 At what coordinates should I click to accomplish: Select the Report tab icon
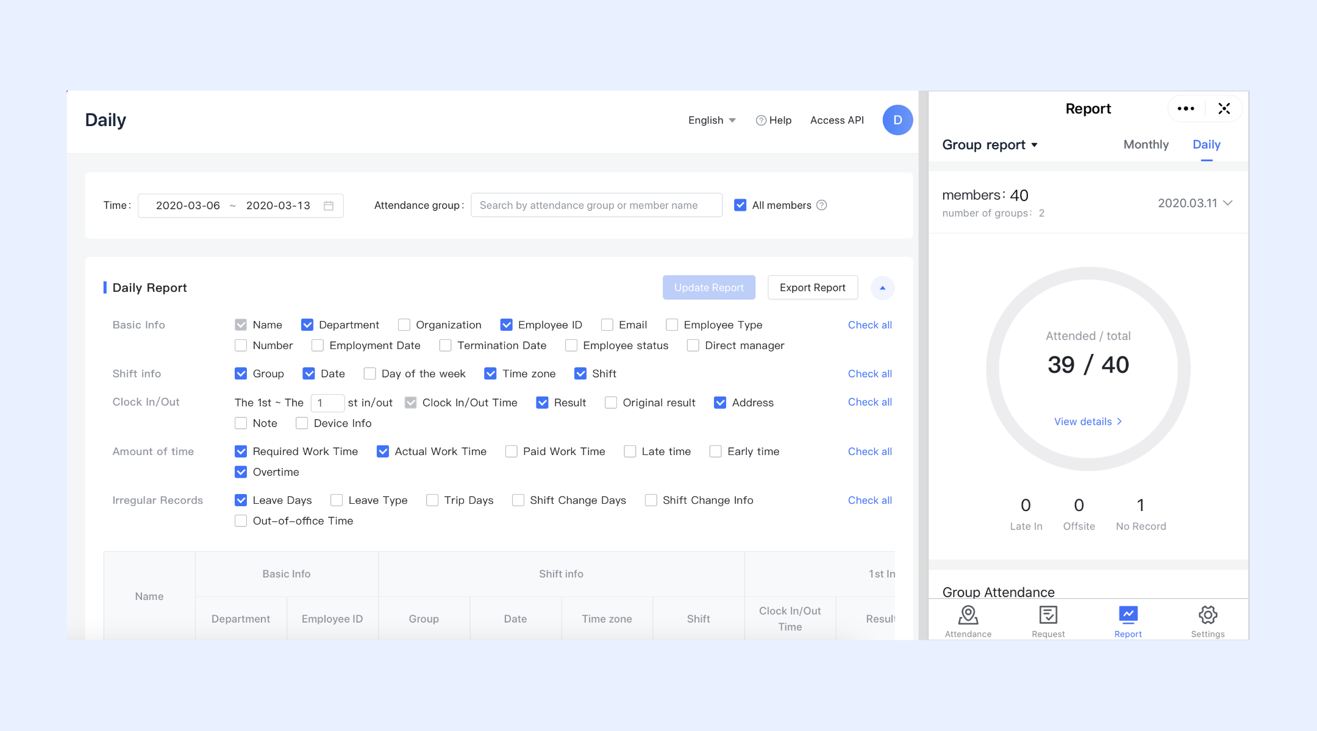(x=1128, y=615)
